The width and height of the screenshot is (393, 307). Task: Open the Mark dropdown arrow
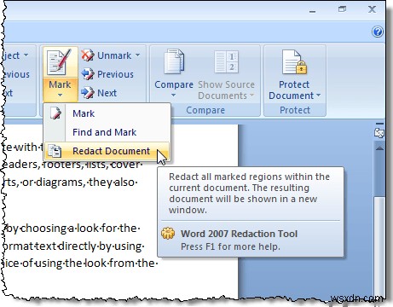[x=60, y=96]
